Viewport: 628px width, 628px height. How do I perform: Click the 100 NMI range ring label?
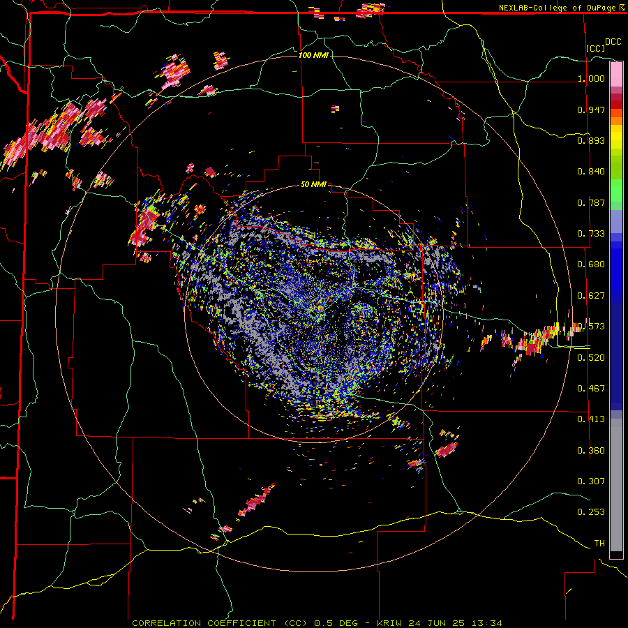[313, 55]
